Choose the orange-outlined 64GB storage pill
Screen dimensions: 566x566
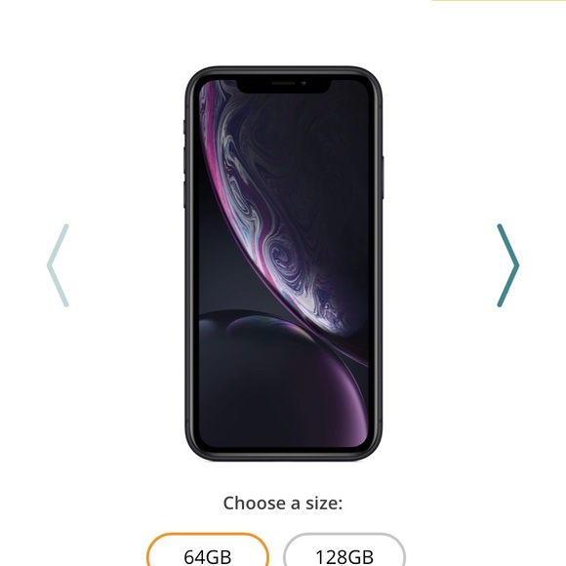(208, 549)
